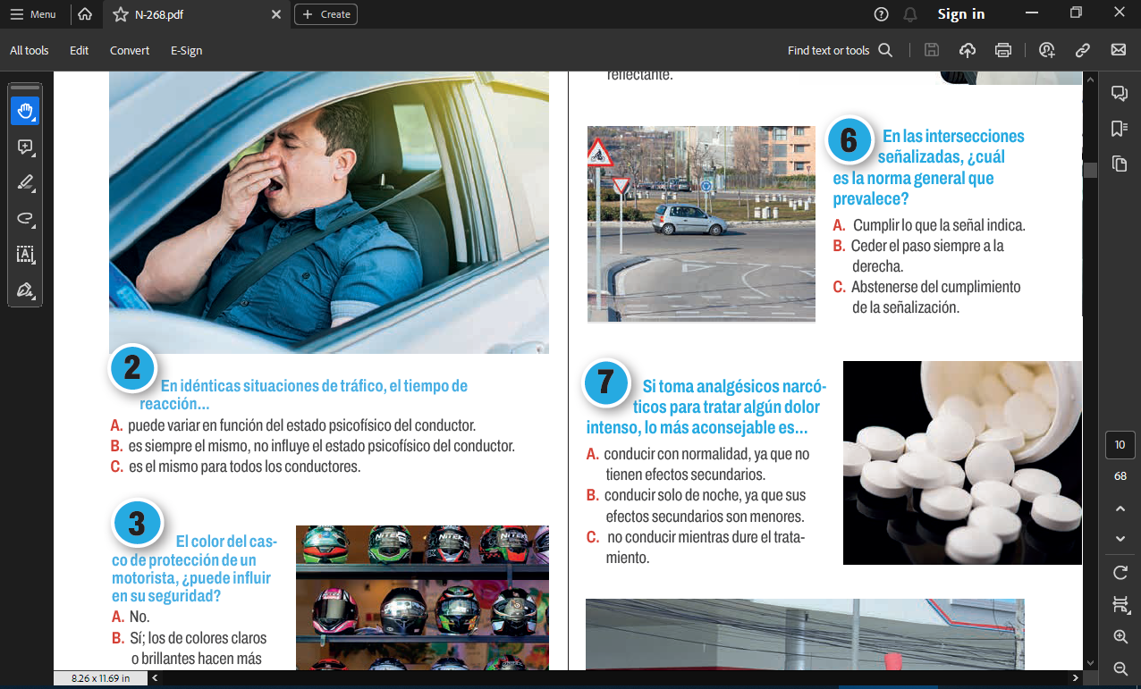Viewport: 1141px width, 689px height.
Task: Go to the Home icon
Action: pyautogui.click(x=85, y=14)
